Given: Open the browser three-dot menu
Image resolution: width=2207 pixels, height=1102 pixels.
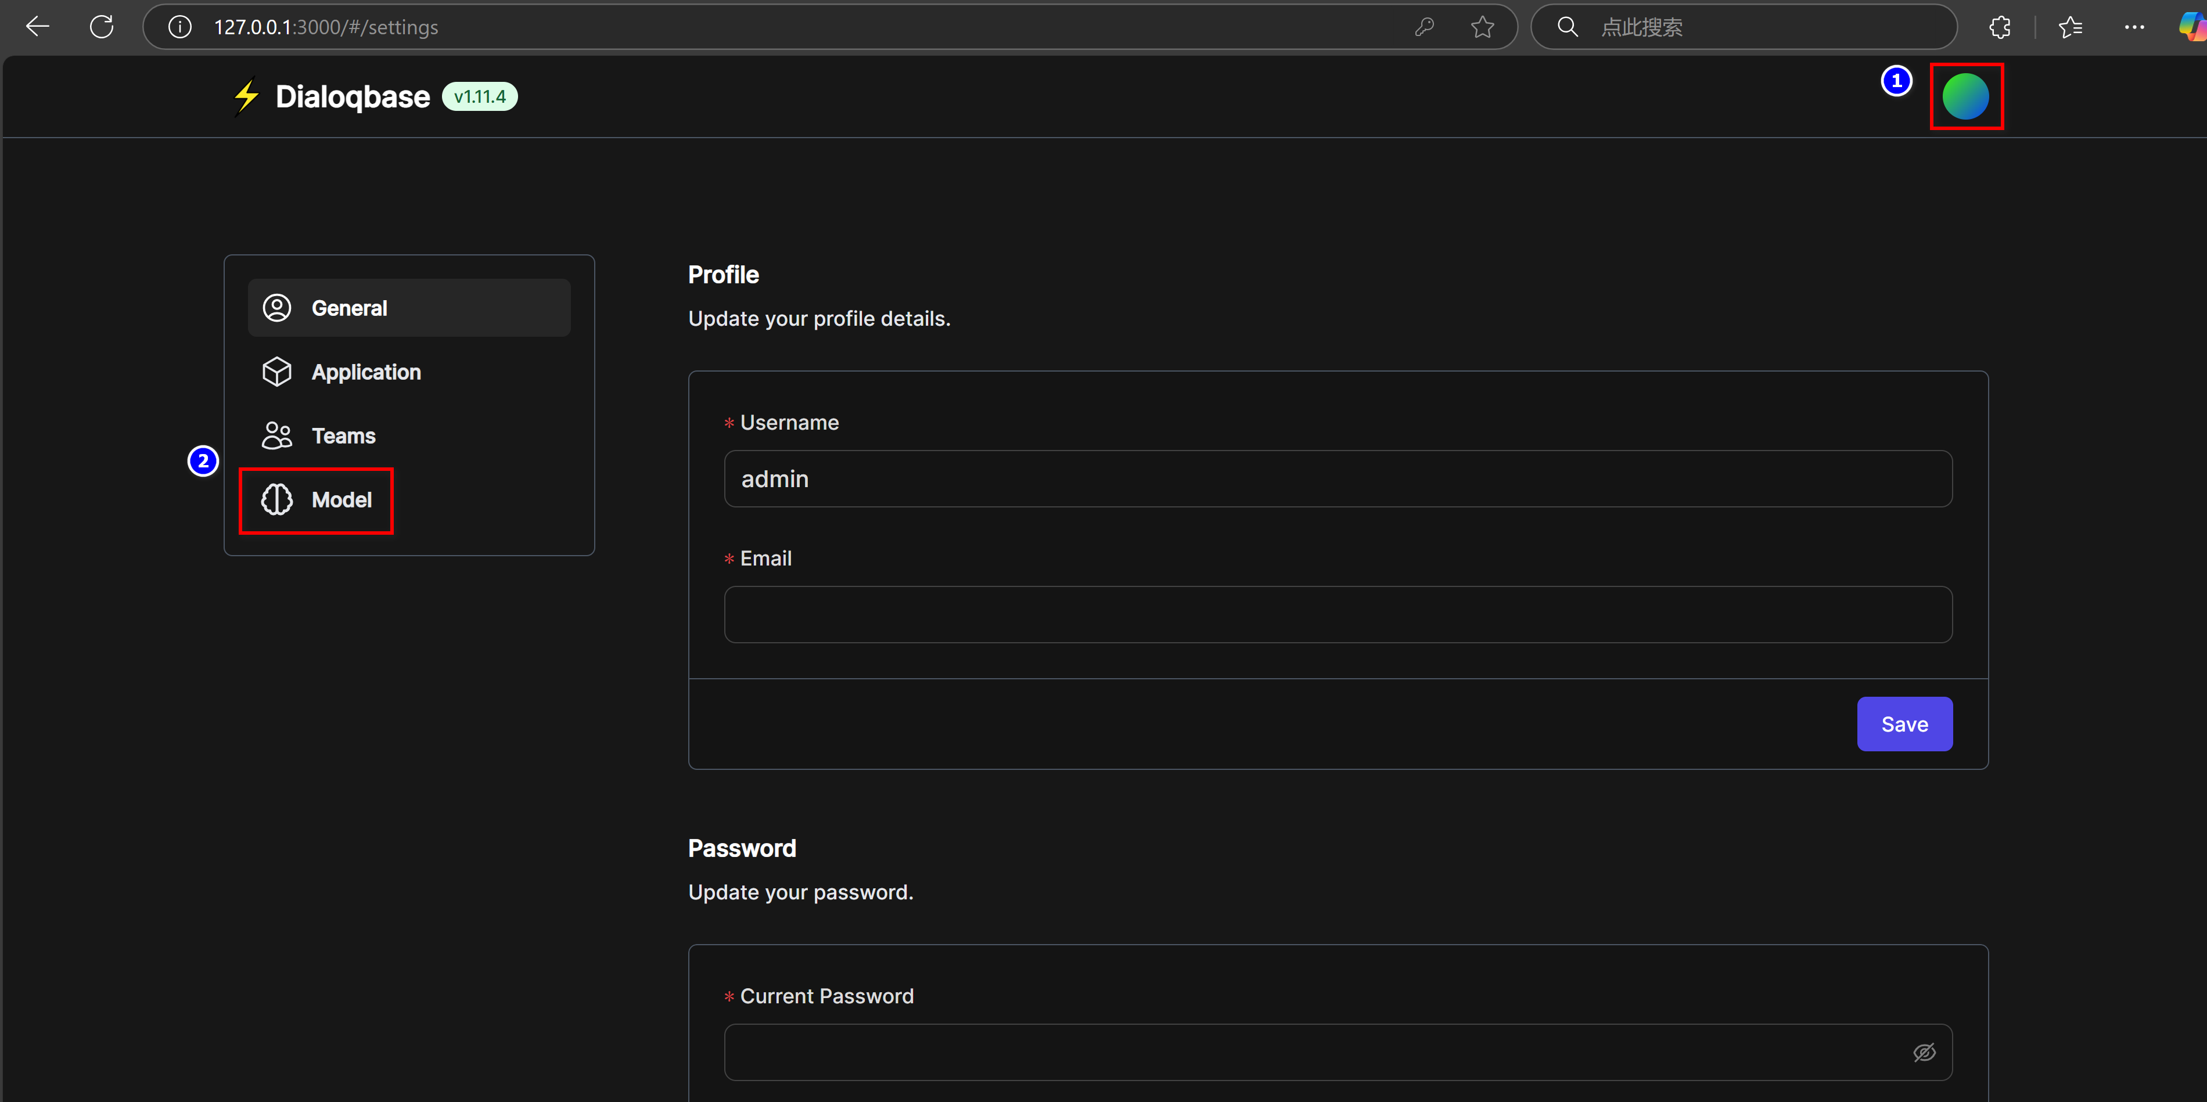Looking at the screenshot, I should (x=2133, y=27).
